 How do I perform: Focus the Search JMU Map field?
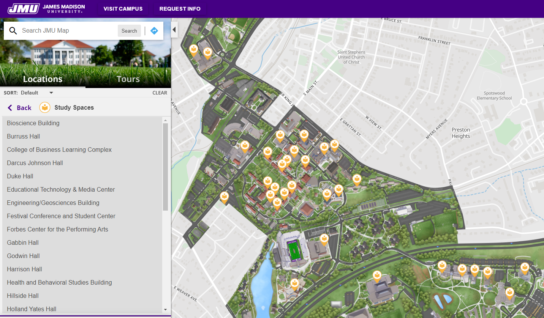point(68,31)
